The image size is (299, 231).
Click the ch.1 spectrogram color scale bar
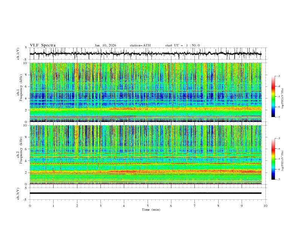coord(273,97)
